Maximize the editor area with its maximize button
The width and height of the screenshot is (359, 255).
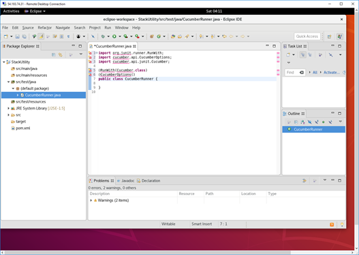pos(274,46)
